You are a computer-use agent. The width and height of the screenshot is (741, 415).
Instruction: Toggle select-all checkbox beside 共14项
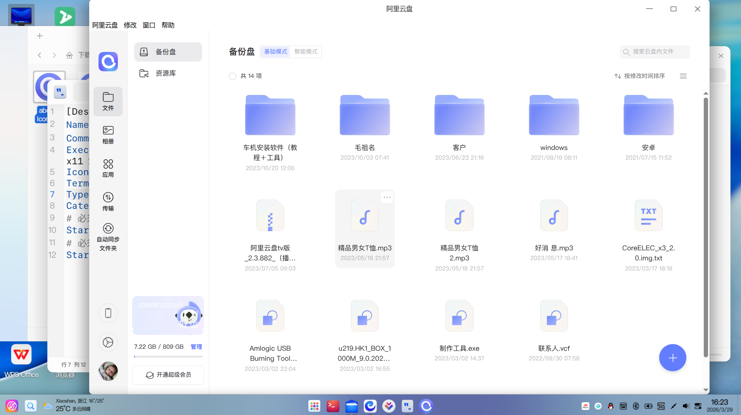pos(232,76)
